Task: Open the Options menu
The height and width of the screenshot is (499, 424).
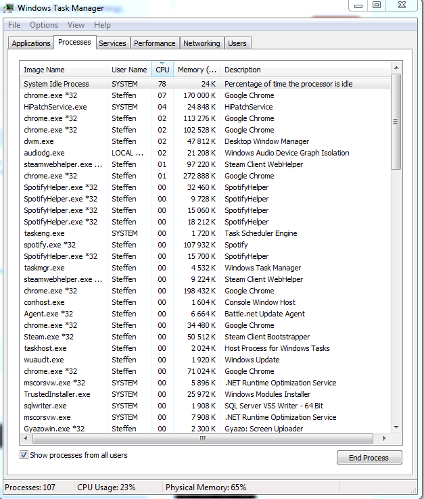Action: point(44,25)
